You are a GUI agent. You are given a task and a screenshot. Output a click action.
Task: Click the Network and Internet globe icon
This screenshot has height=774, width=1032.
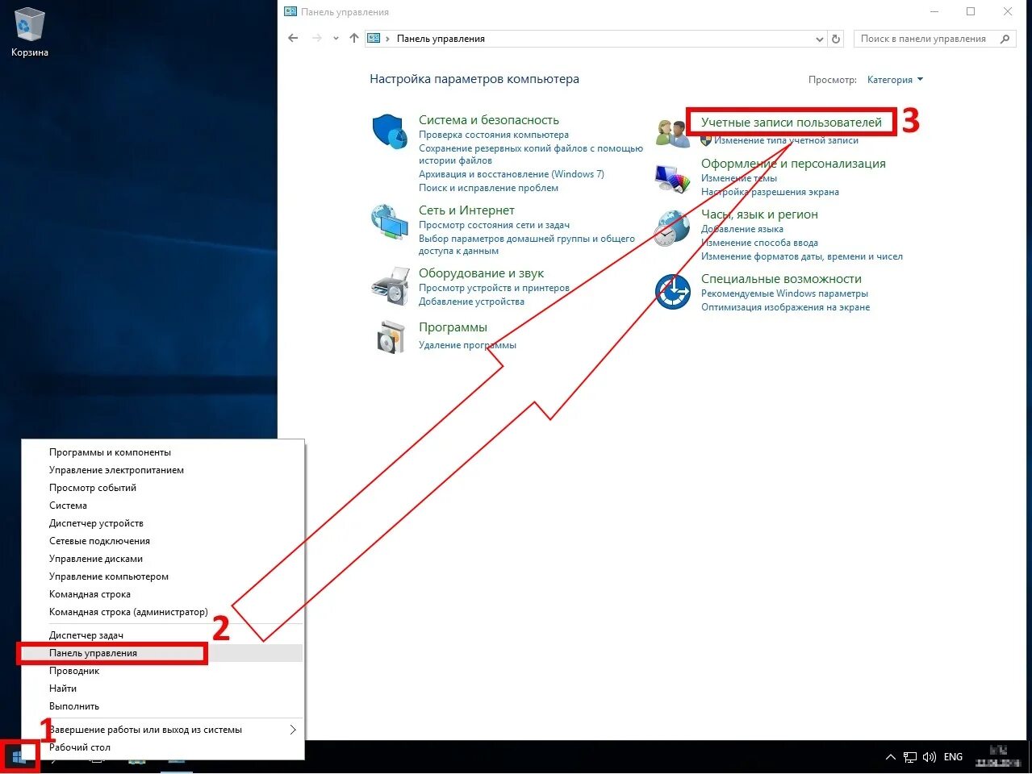(x=389, y=222)
